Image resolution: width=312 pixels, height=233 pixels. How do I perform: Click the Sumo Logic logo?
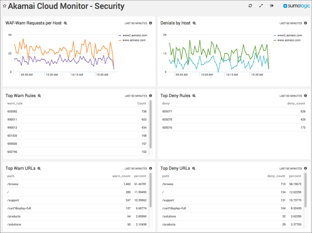(296, 6)
